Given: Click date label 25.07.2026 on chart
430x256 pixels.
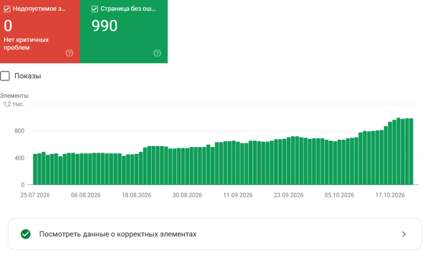Looking at the screenshot, I should pyautogui.click(x=35, y=195).
